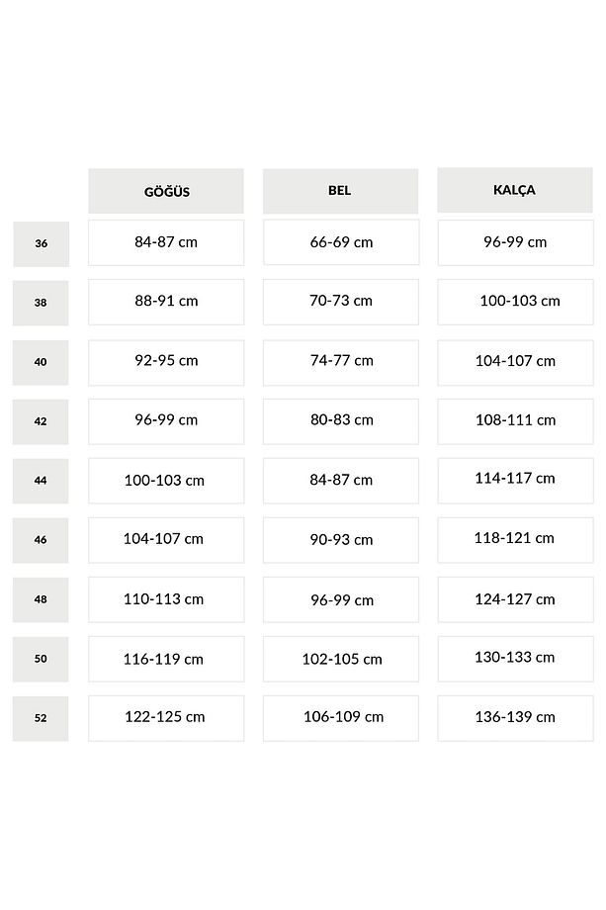The image size is (606, 910).
Task: Select the size 48 row label
Action: pos(41,599)
